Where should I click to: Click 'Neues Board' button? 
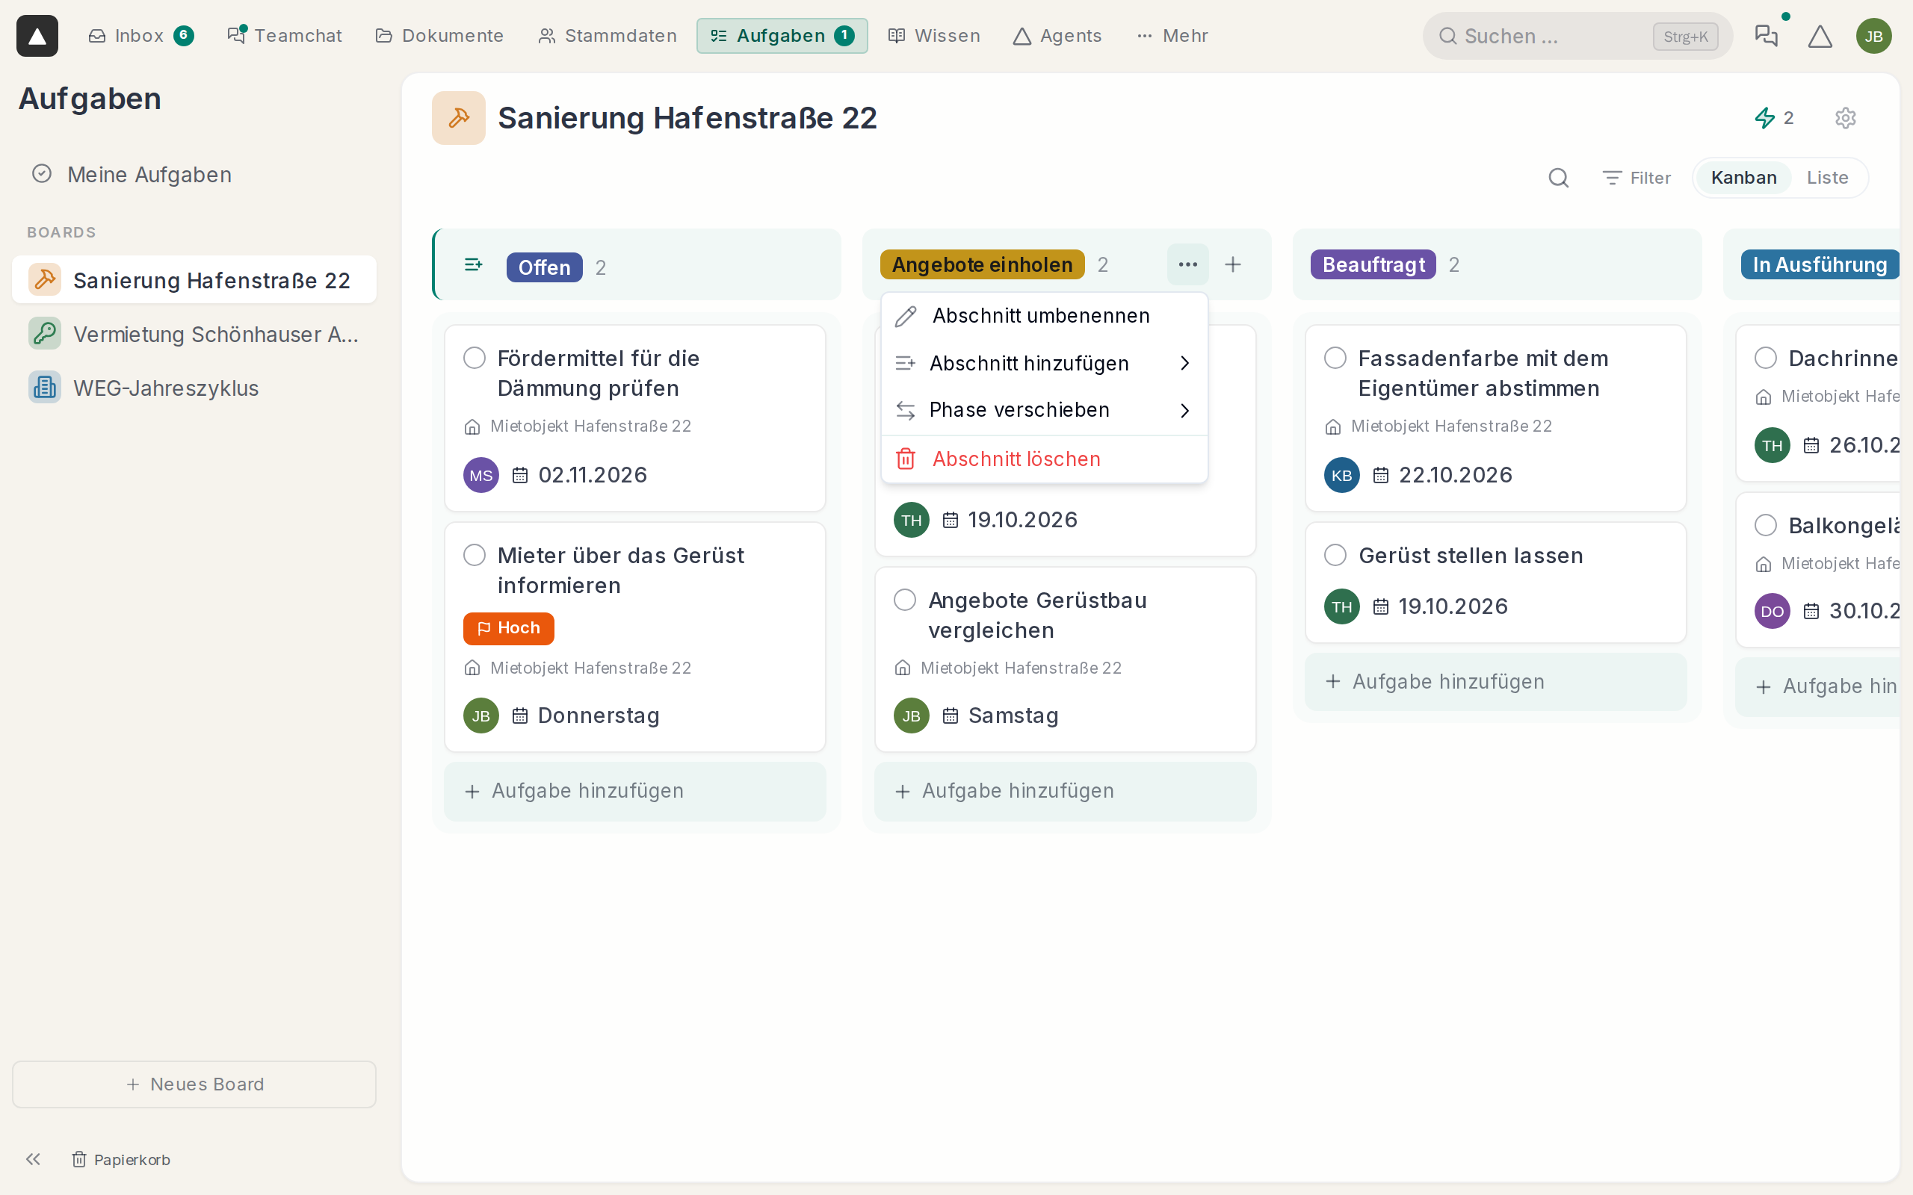[194, 1084]
